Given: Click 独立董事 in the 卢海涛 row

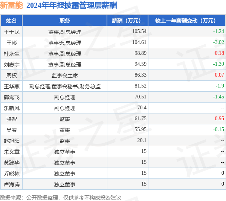Looking at the screenshot, I should click(65, 184).
